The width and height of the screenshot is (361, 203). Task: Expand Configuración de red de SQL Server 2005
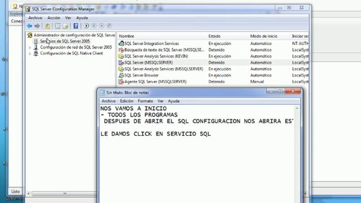(x=30, y=47)
